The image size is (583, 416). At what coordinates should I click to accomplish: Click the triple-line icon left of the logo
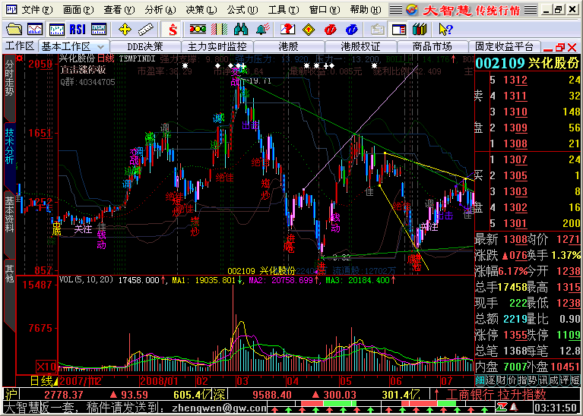(x=396, y=10)
